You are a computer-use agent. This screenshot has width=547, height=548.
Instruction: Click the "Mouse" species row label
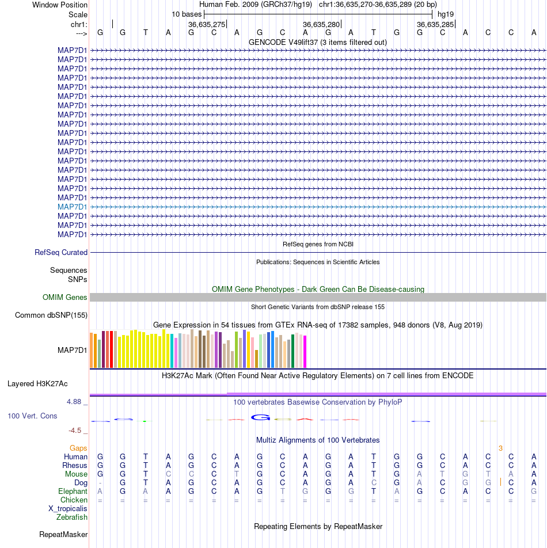click(76, 474)
